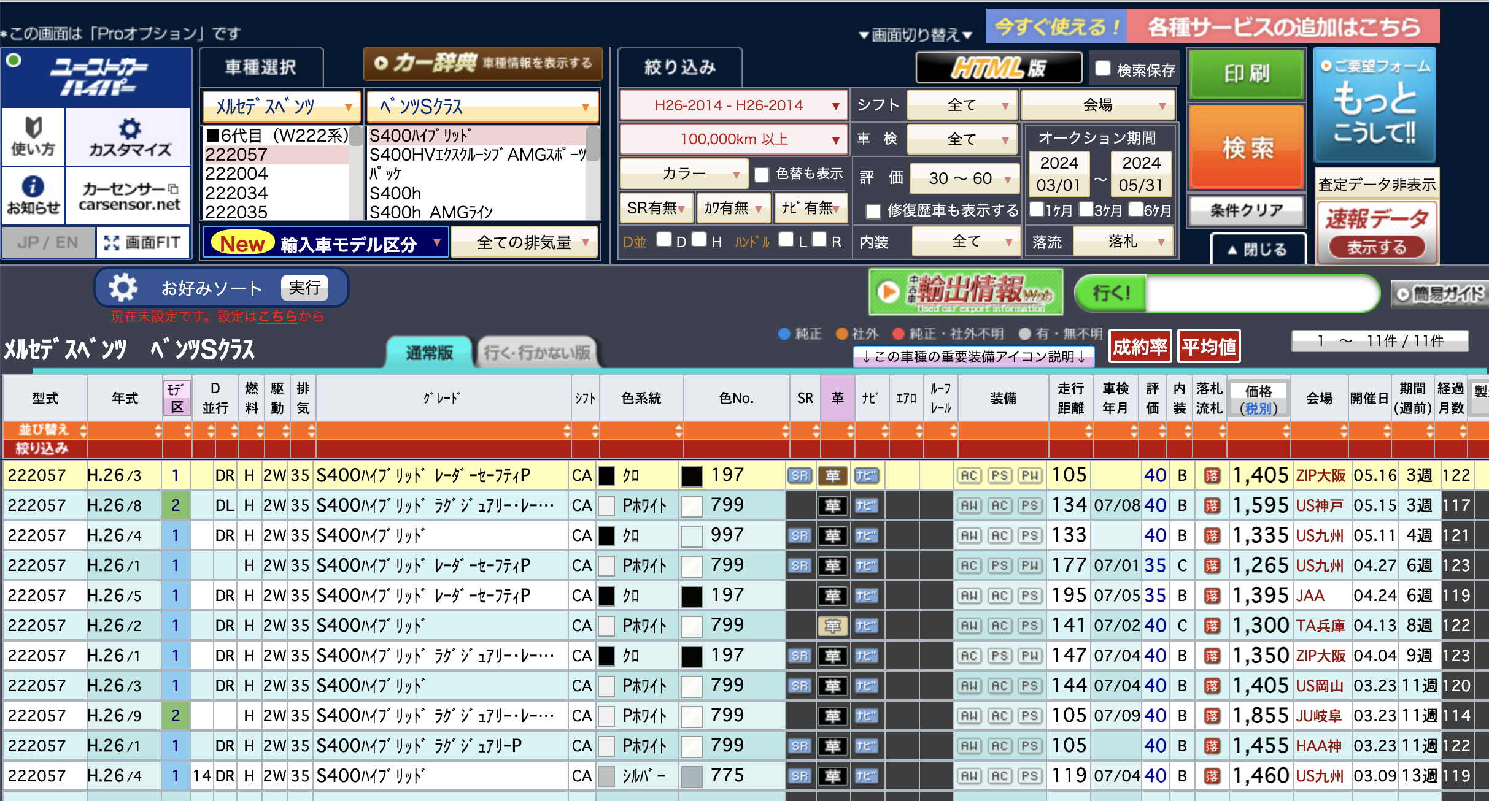Open the カスタマイズ gear settings
The width and height of the screenshot is (1489, 801).
pos(129,137)
